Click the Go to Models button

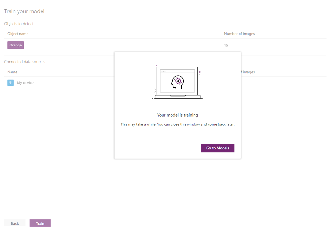[x=217, y=148]
